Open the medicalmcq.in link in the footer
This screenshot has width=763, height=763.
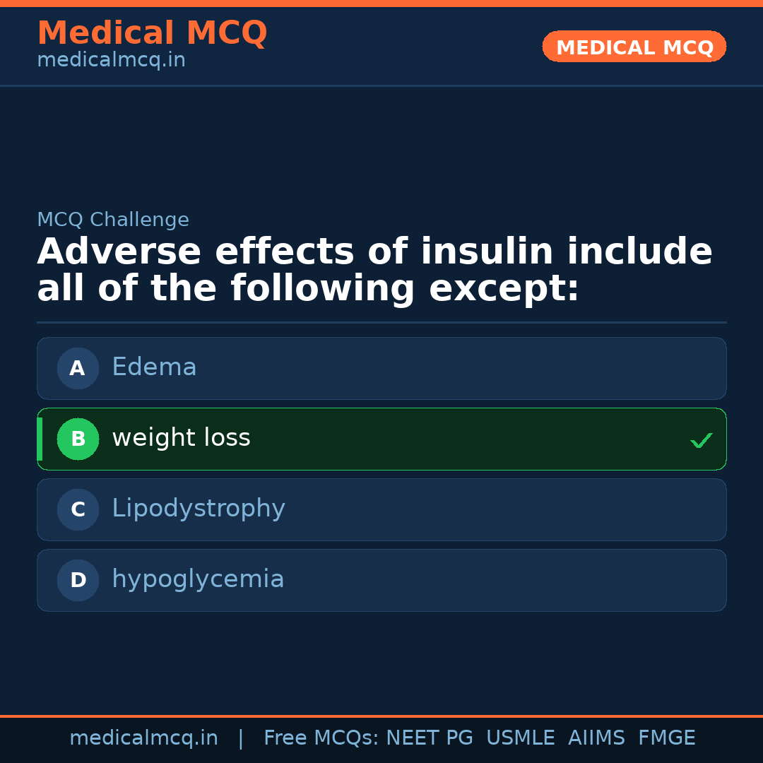pos(143,738)
